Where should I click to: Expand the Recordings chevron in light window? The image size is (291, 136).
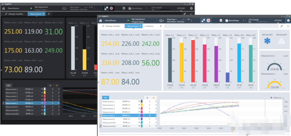[244, 20]
